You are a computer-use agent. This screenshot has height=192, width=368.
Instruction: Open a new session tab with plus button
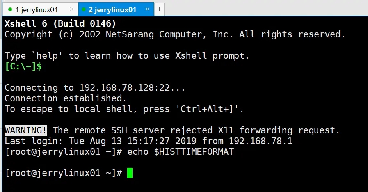pos(159,9)
